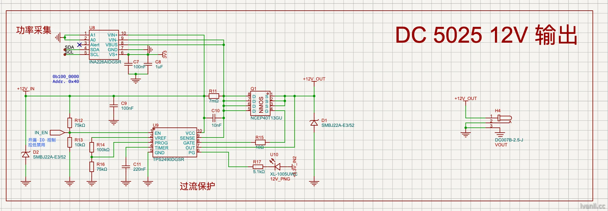
Task: Select the 3V3 power flag near C8
Action: tap(164, 55)
